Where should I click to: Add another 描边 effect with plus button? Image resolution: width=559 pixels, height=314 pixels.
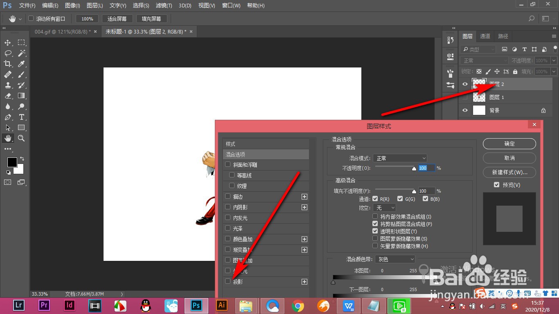click(304, 197)
